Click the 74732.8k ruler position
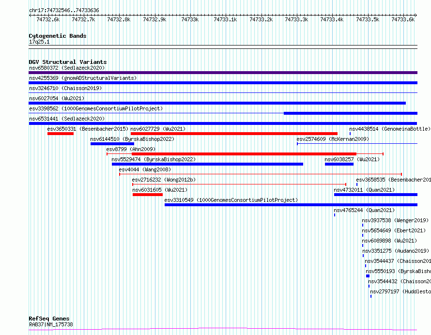This screenshot has height=335, width=431. coord(119,19)
